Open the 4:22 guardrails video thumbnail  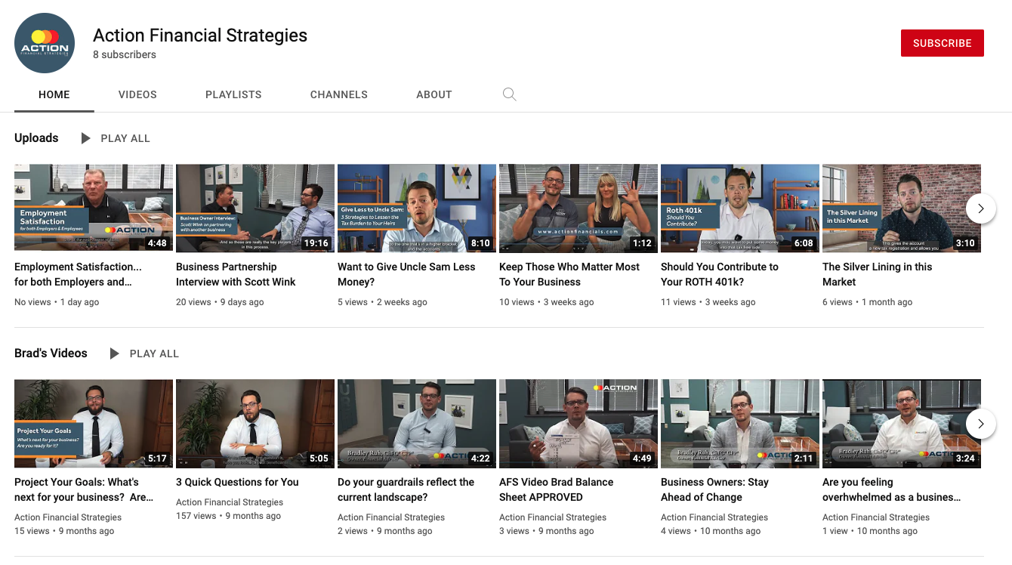point(417,423)
